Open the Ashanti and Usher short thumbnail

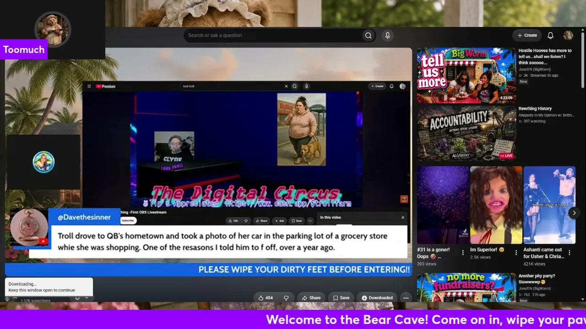549,205
